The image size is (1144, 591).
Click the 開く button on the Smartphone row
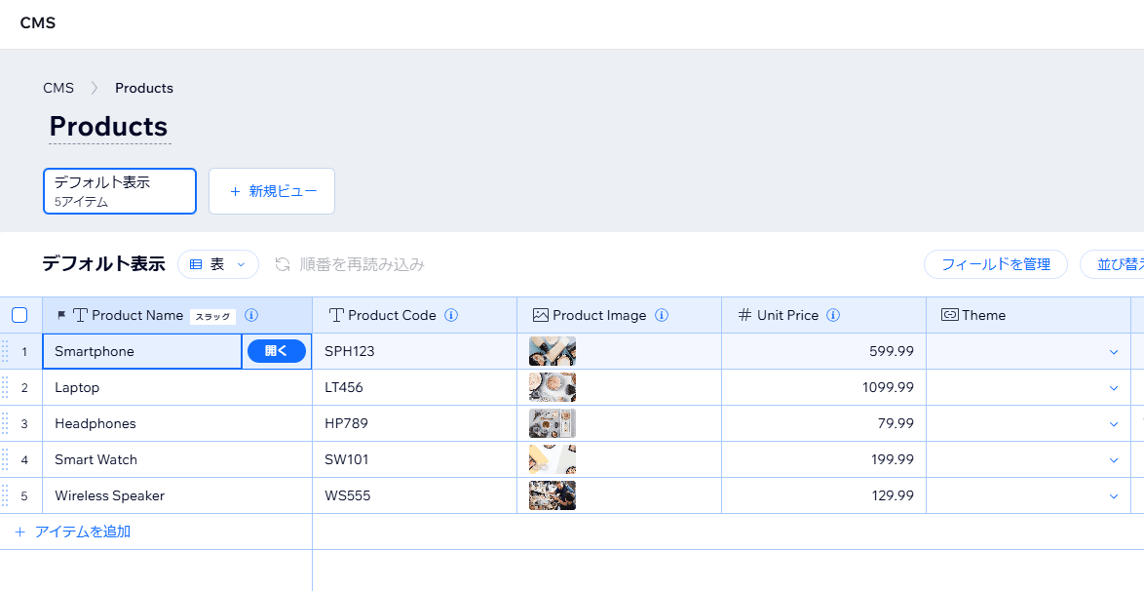[x=277, y=351]
